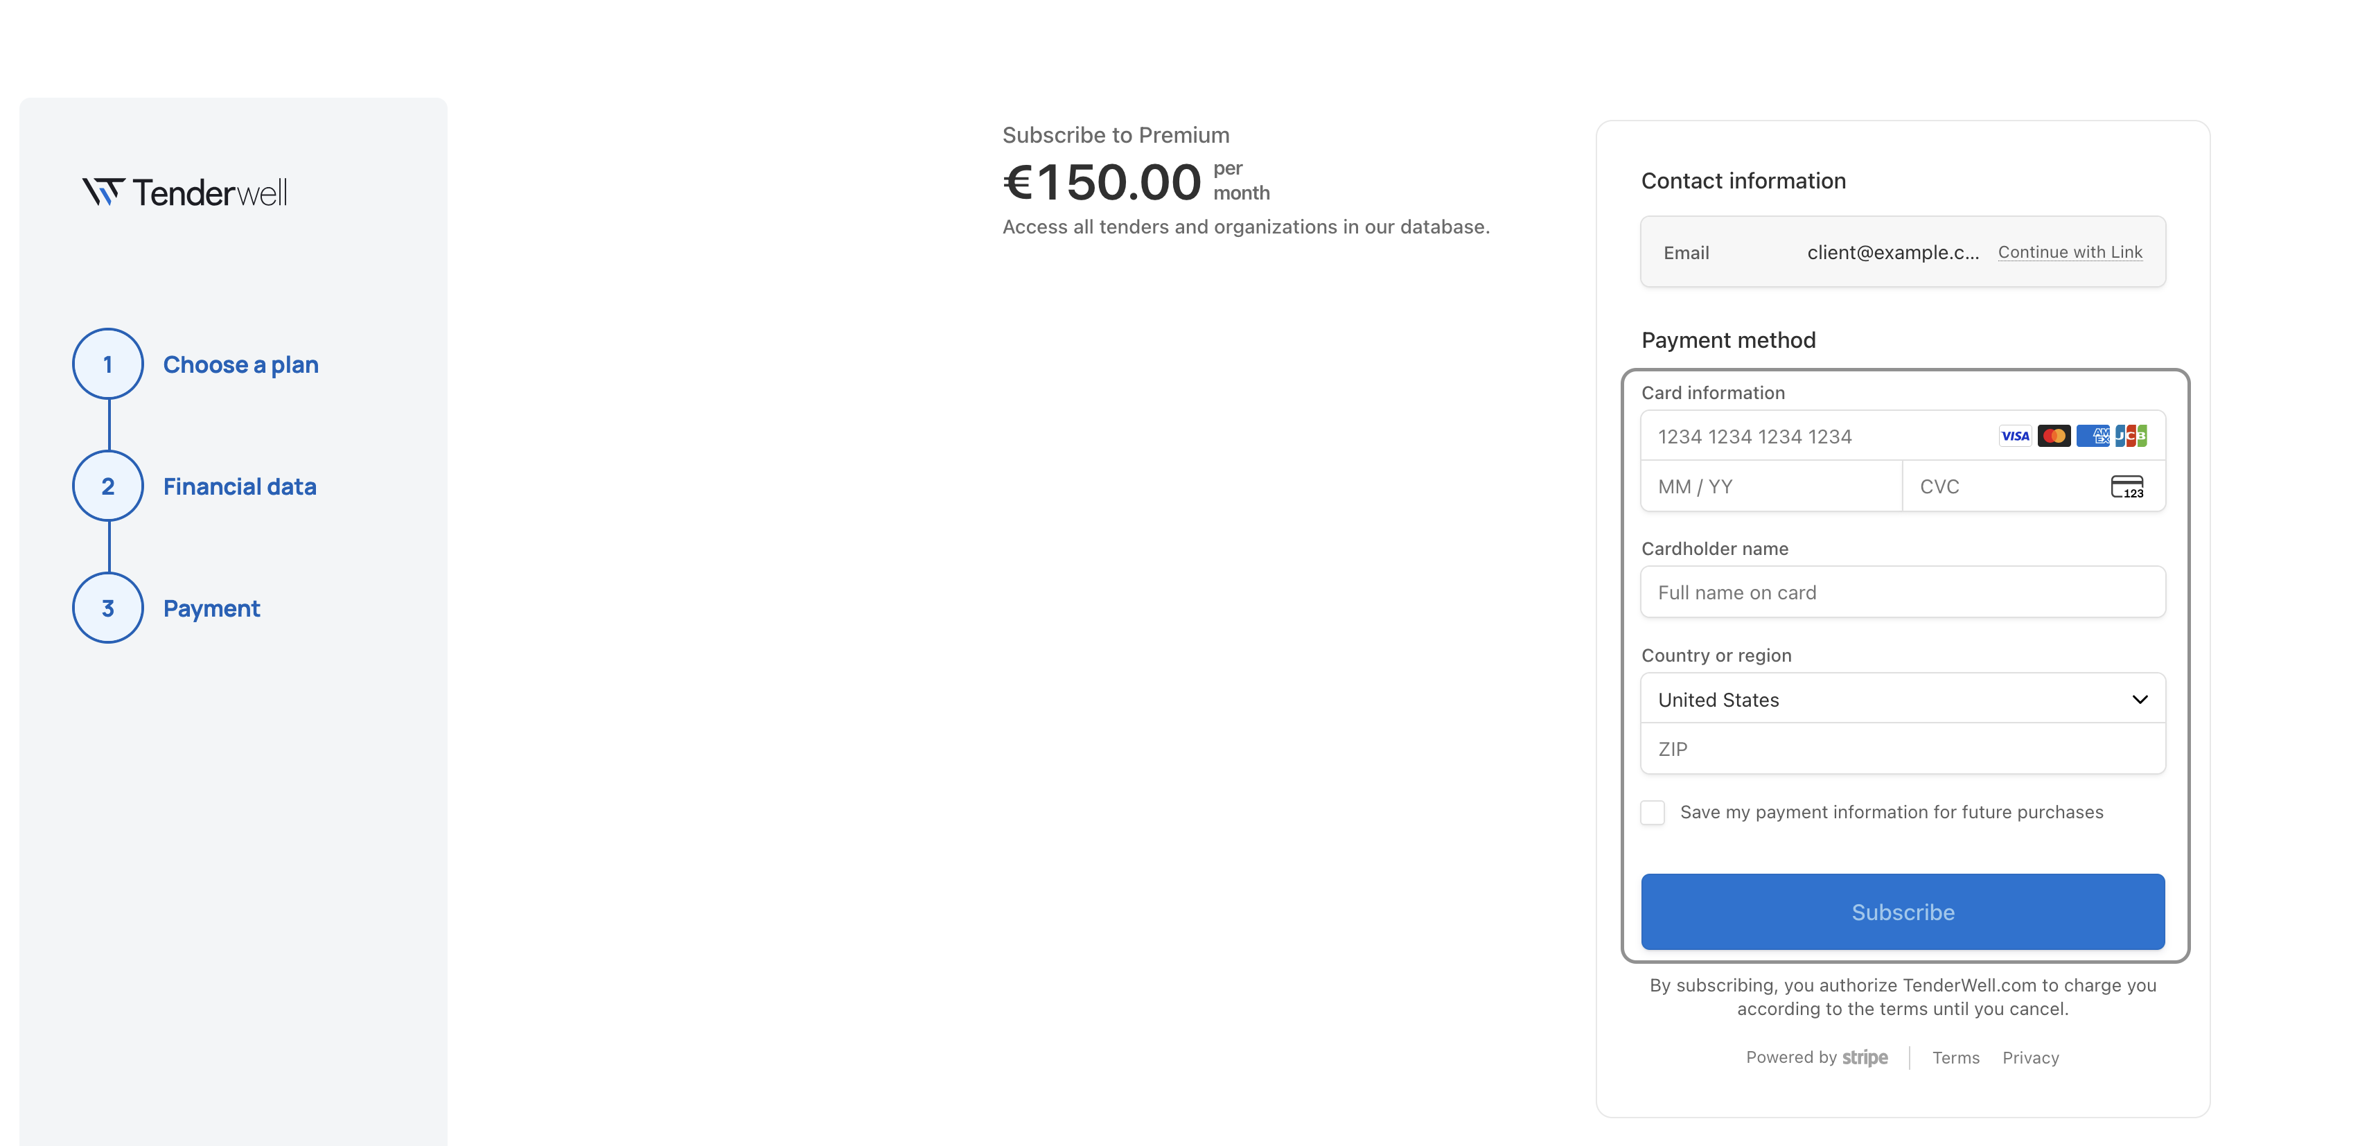Image resolution: width=2360 pixels, height=1146 pixels.
Task: Select the Payment step label
Action: click(211, 608)
